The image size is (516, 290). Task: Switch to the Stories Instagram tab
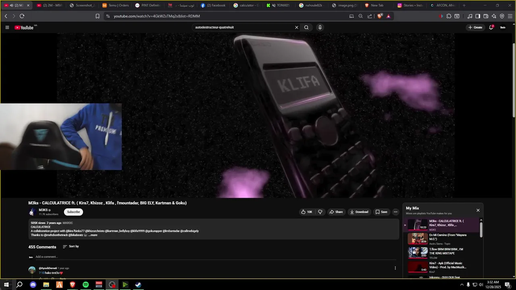click(x=410, y=5)
